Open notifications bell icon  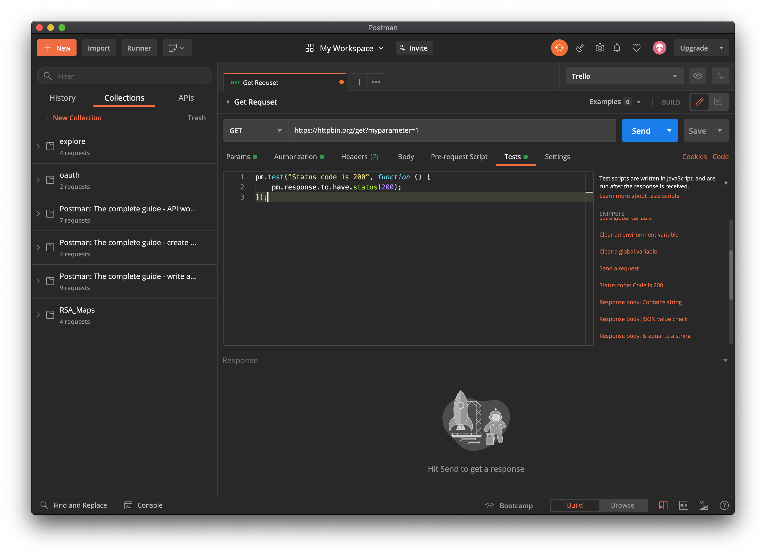click(617, 48)
